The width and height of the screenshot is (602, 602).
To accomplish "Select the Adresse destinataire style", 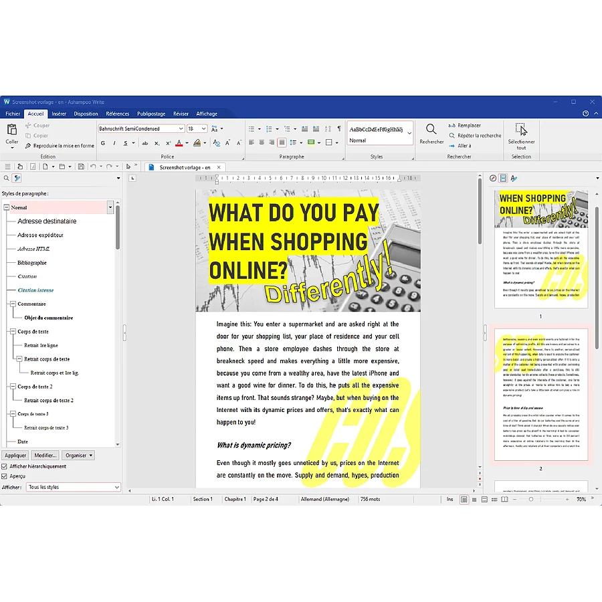I will click(47, 221).
